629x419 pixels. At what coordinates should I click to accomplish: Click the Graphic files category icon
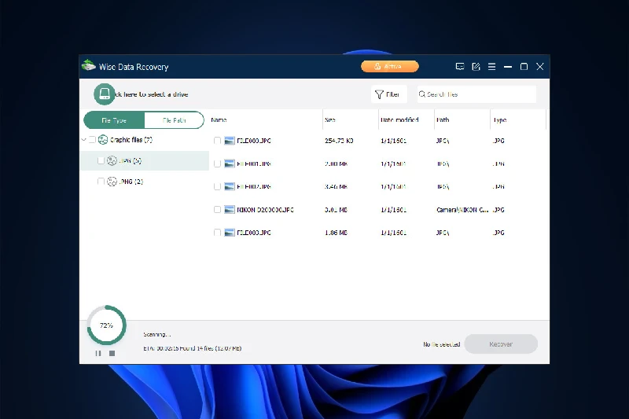pos(103,139)
